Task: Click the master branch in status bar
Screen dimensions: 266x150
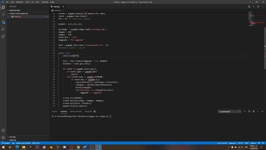Action: tap(6, 143)
